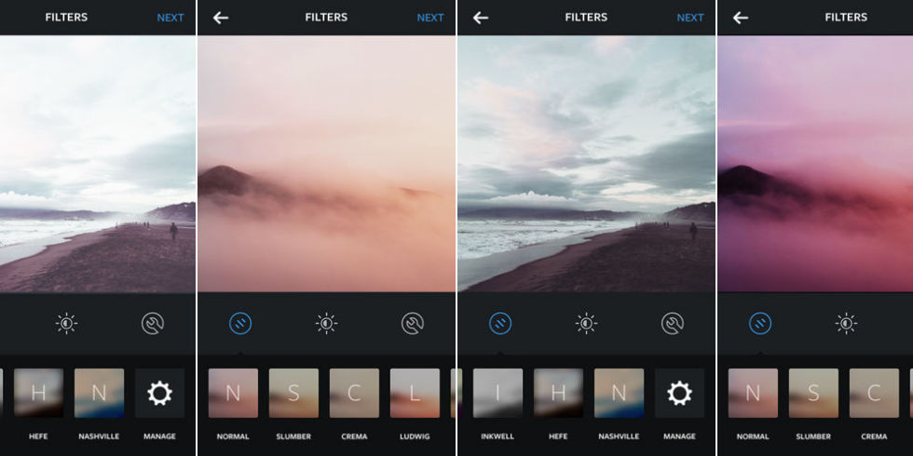Open Manage gear tile in third screen
913x456 pixels.
pyautogui.click(x=679, y=393)
